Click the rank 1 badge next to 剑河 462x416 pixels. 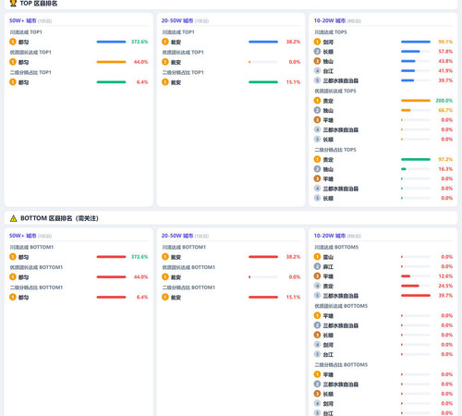[x=317, y=42]
